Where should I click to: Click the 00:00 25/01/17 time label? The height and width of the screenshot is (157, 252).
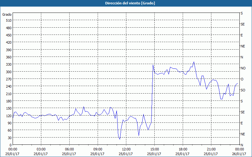tap(13, 152)
